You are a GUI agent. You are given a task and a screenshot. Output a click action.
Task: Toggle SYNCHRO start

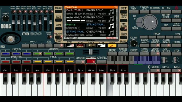[80, 62]
